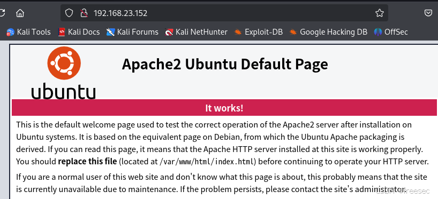The height and width of the screenshot is (199, 438).
Task: Click the word ubuntu beneath the logo
Action: tap(63, 91)
